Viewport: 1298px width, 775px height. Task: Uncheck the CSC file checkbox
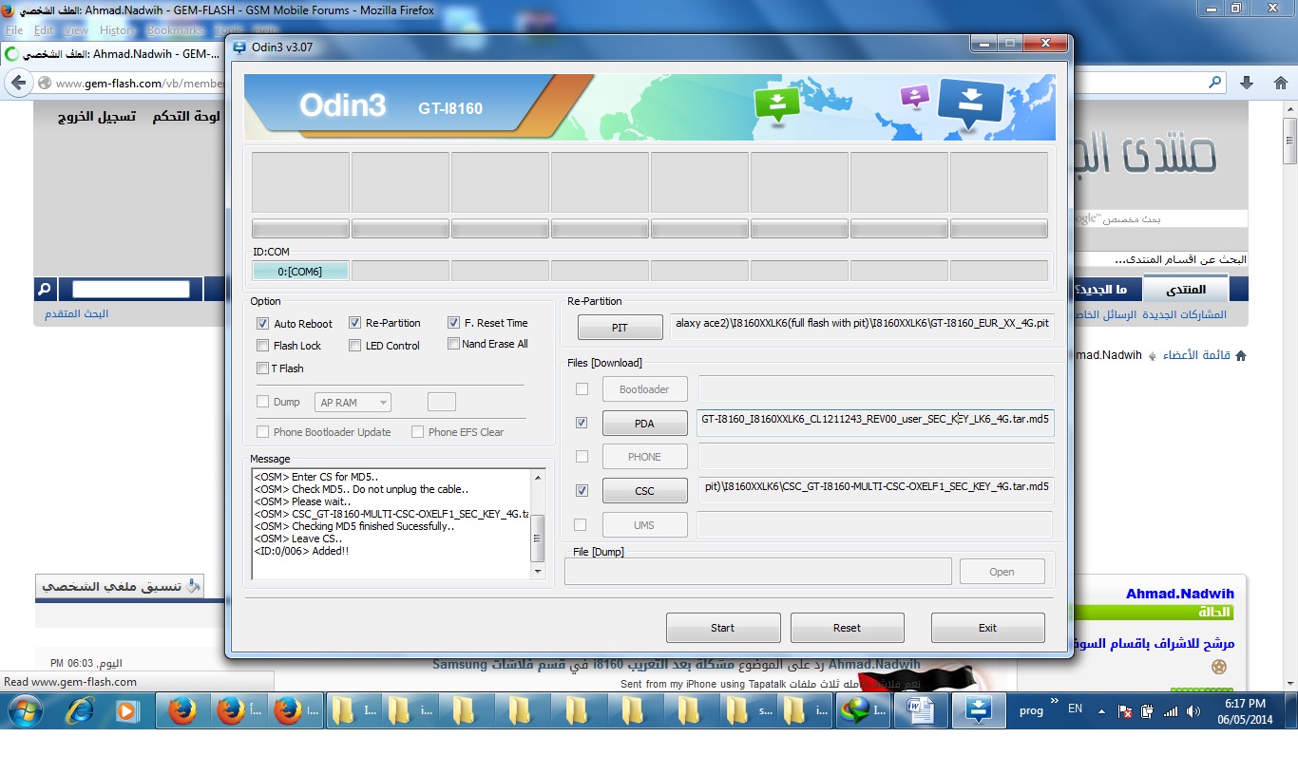(582, 491)
